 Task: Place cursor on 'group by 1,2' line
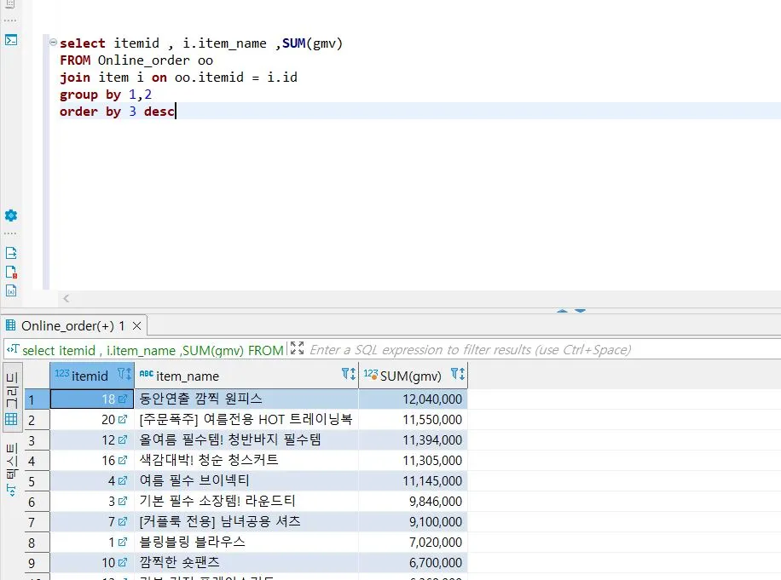(106, 94)
